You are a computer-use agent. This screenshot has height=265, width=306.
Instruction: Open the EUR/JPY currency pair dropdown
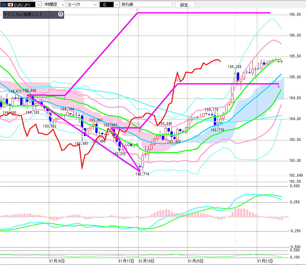pos(38,5)
